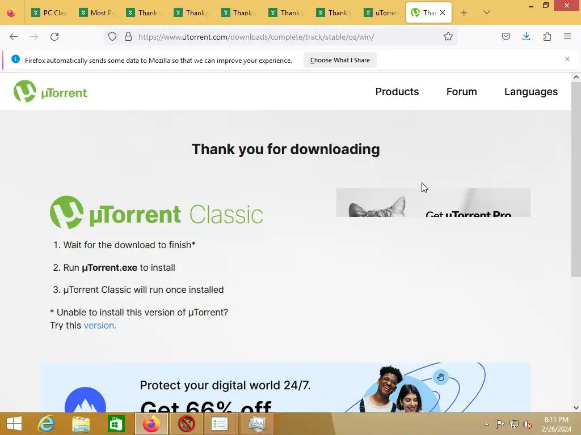
Task: Open the Firefox hamburger menu
Action: tap(567, 36)
